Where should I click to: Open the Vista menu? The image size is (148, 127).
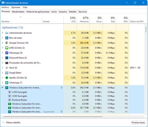tap(25, 7)
